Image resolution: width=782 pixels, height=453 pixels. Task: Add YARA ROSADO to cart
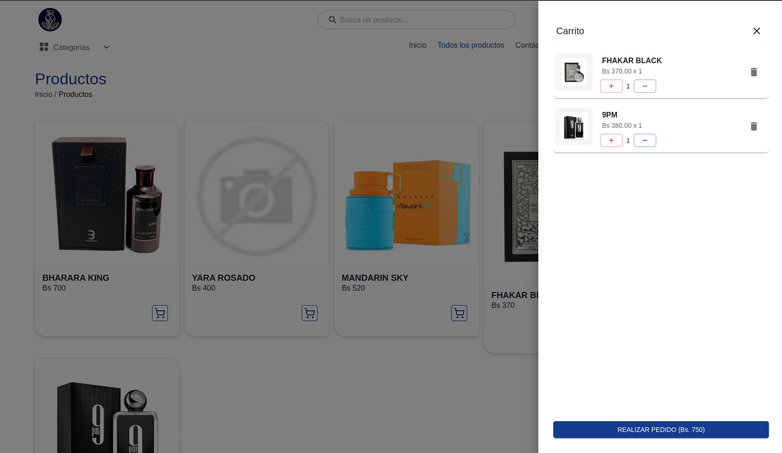(x=310, y=313)
